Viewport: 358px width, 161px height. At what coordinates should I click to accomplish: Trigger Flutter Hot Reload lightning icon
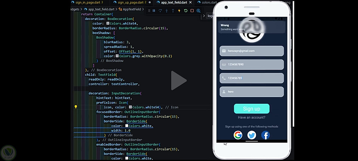[179, 11]
